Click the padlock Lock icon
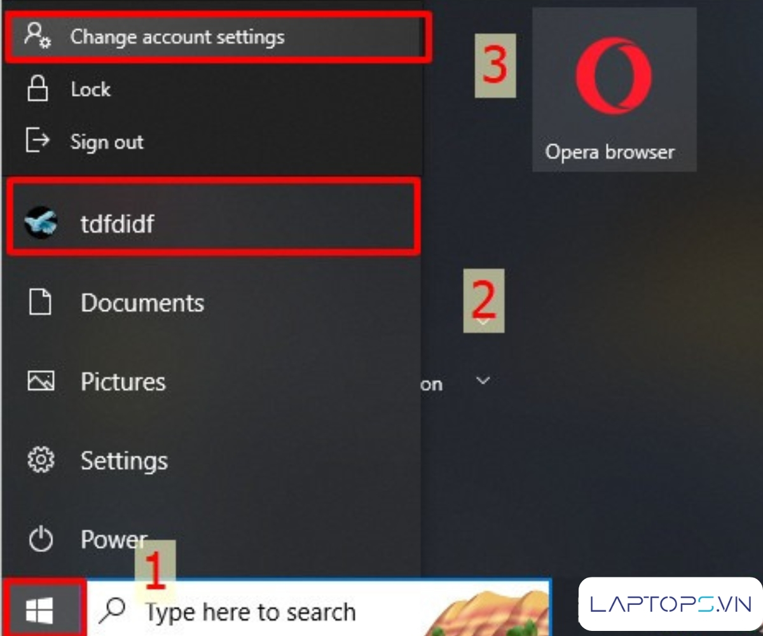This screenshot has height=636, width=763. point(37,89)
